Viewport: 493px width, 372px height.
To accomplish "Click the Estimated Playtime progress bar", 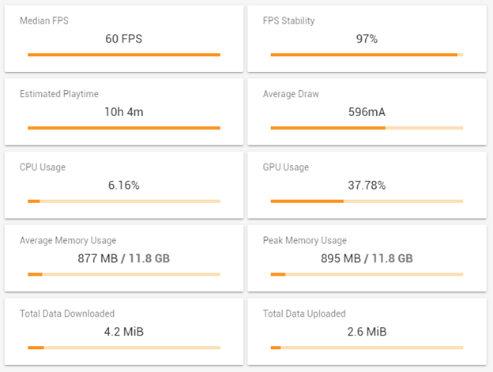I will tap(124, 128).
